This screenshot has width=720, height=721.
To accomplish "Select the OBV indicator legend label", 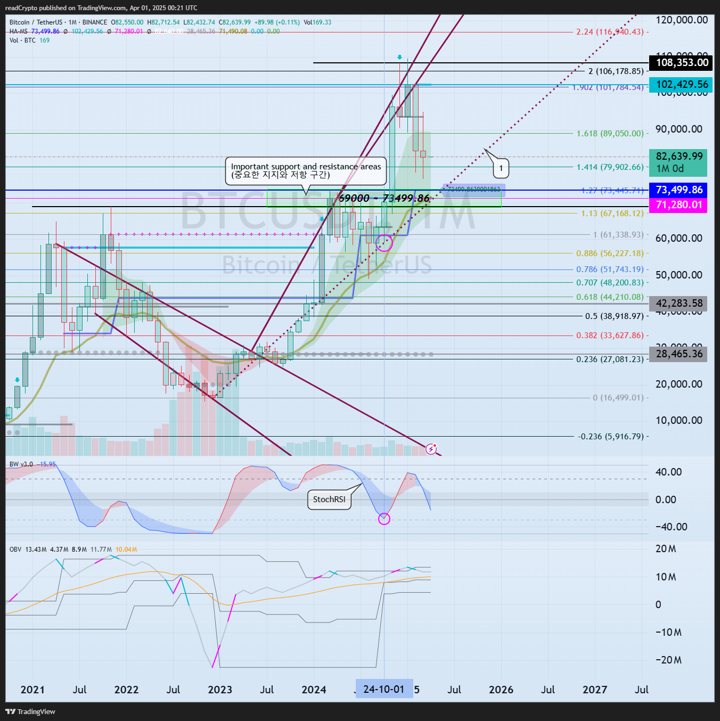I will point(15,550).
